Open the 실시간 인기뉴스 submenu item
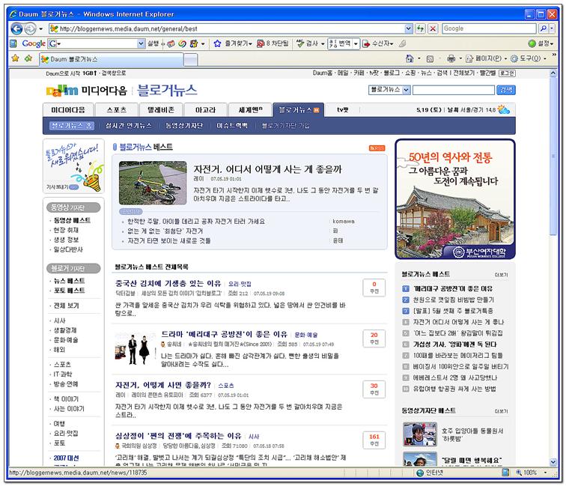The width and height of the screenshot is (566, 486). (x=128, y=126)
